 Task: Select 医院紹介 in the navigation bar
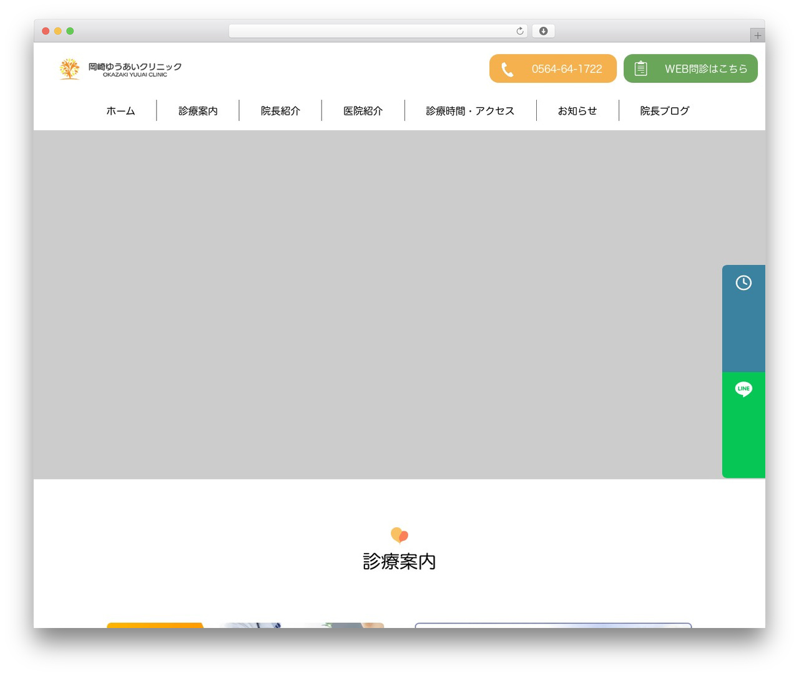363,111
